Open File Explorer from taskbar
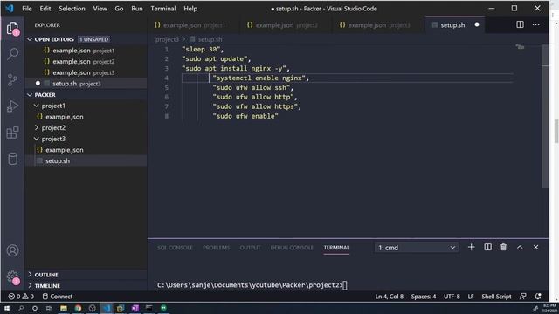The image size is (559, 314). click(x=64, y=308)
